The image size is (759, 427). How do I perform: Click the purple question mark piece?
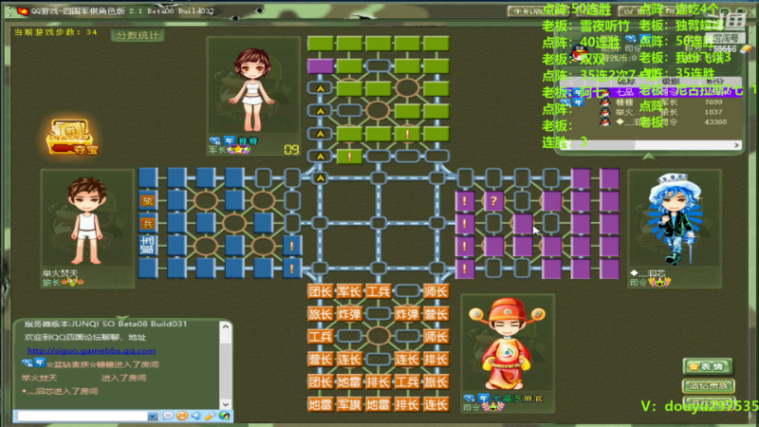[493, 200]
